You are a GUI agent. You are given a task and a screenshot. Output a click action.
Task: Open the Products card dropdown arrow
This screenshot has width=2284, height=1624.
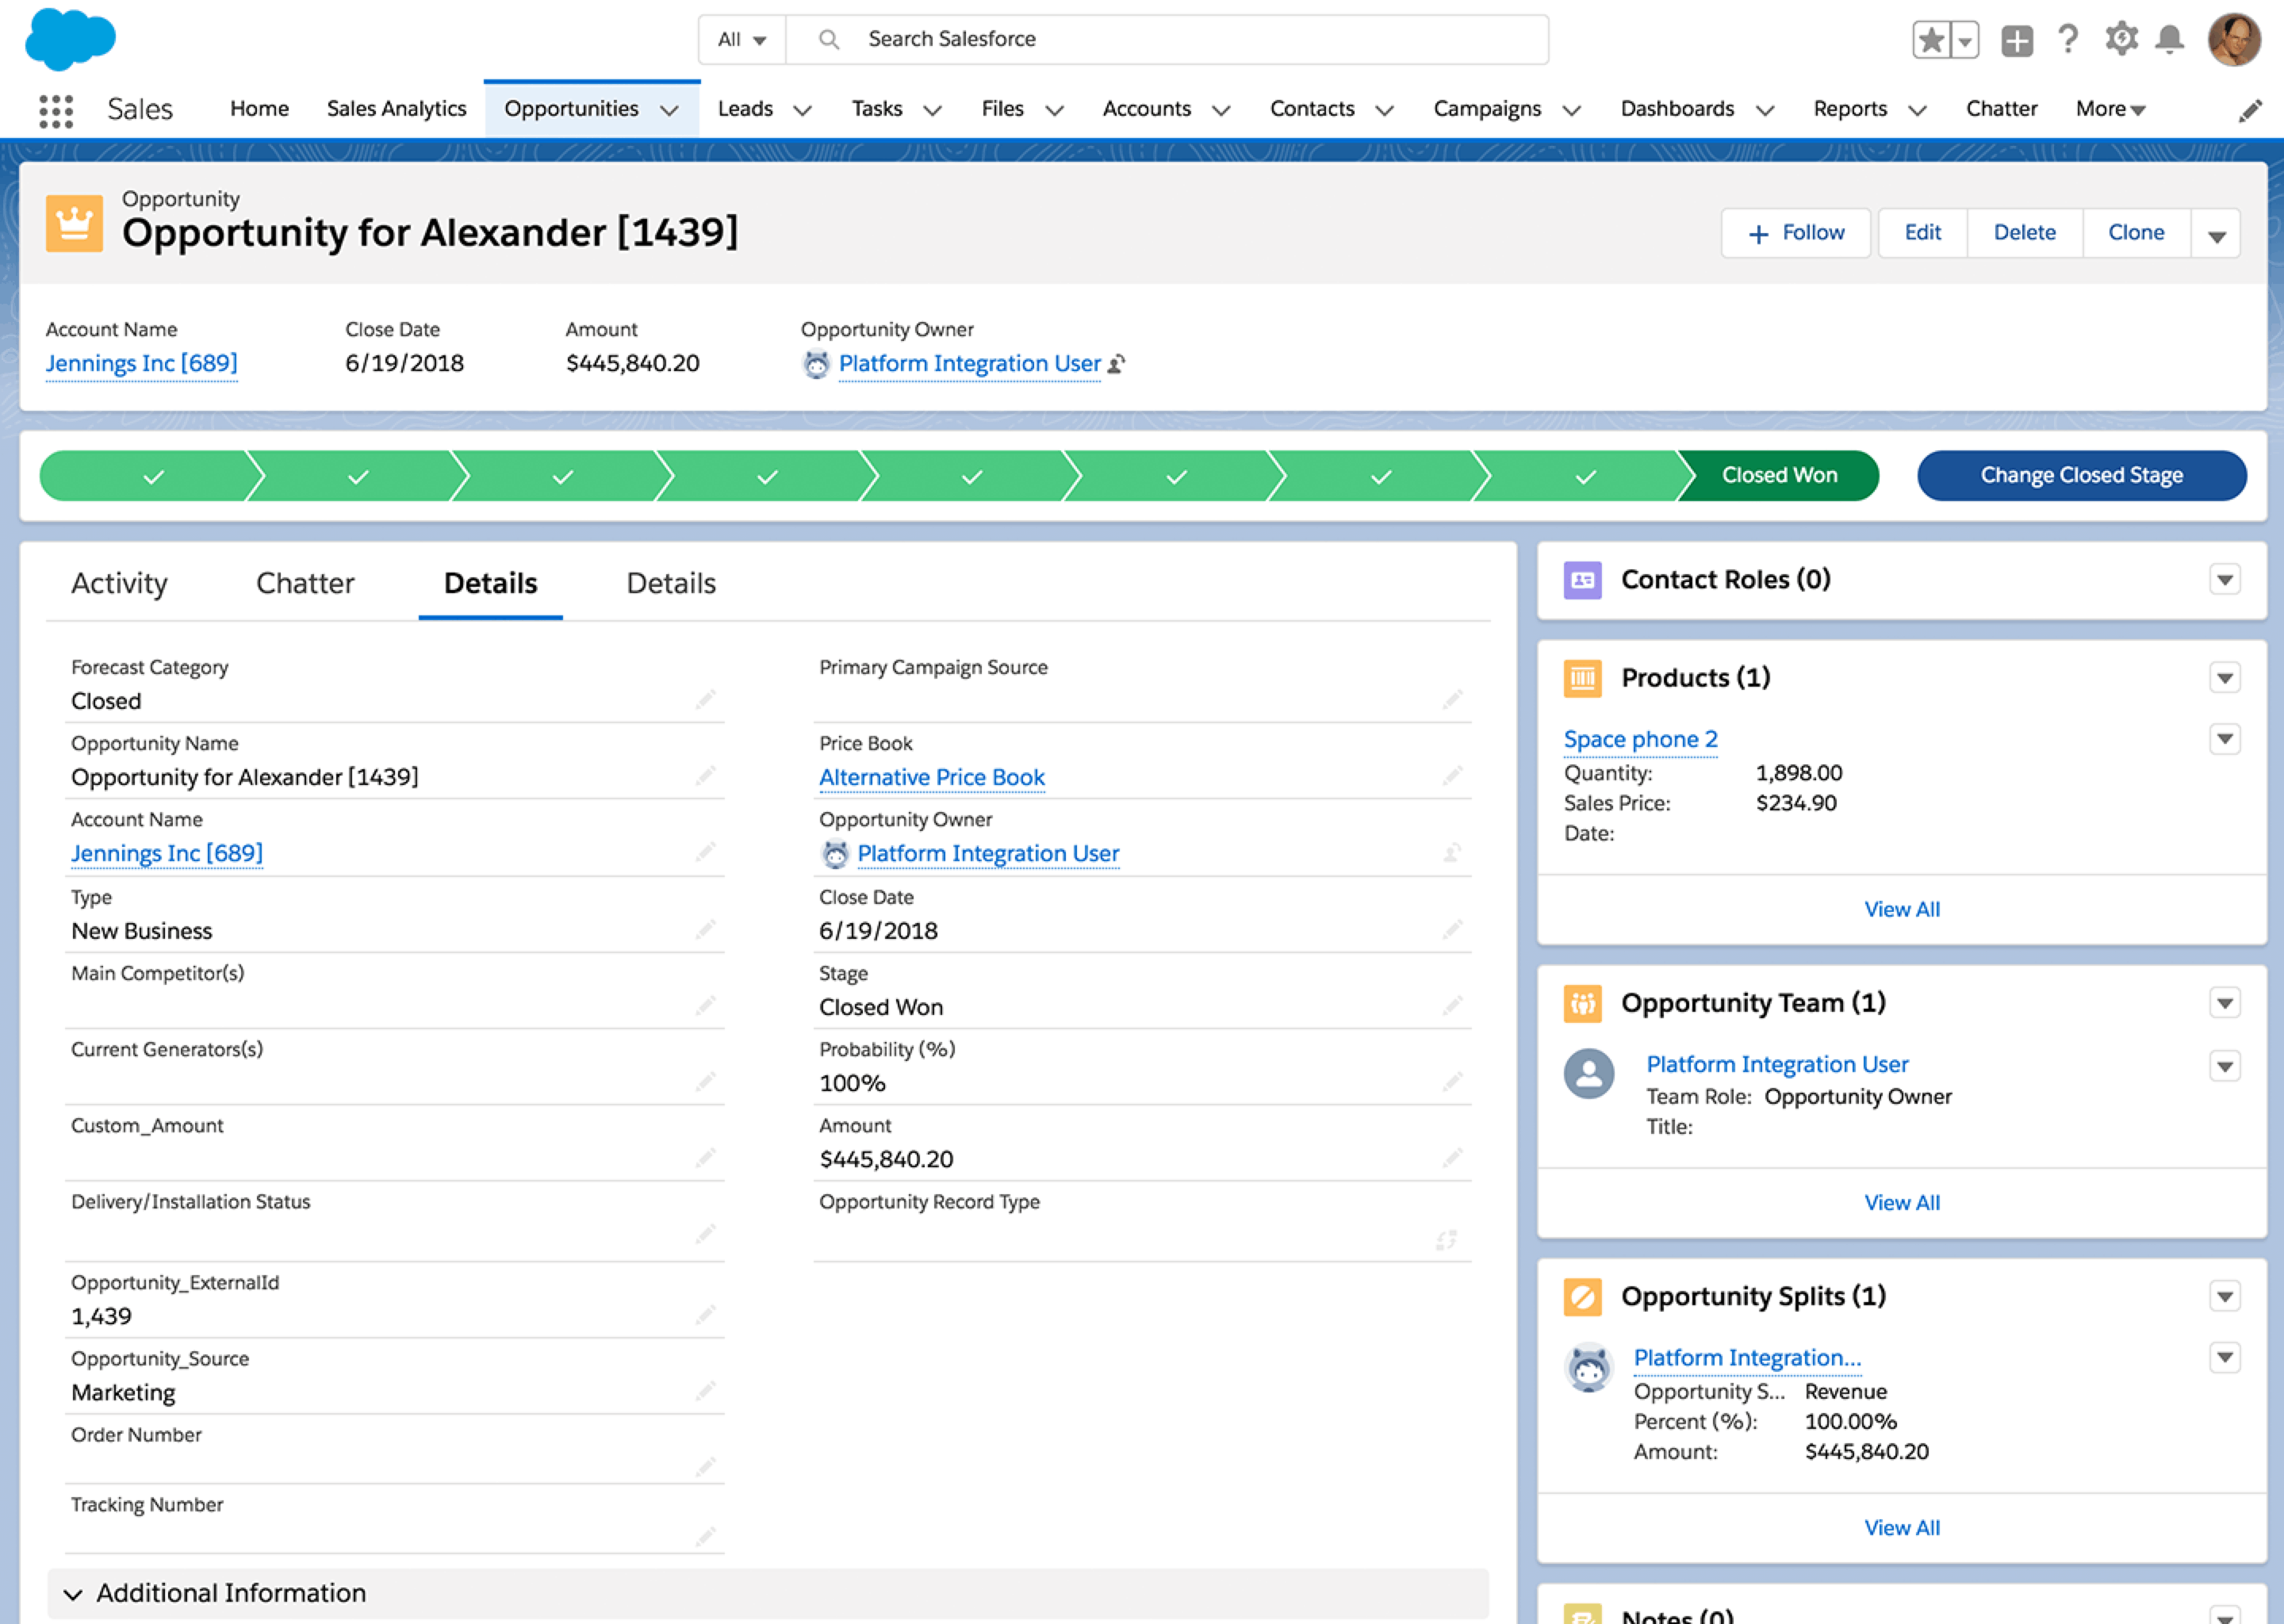[x=2224, y=678]
